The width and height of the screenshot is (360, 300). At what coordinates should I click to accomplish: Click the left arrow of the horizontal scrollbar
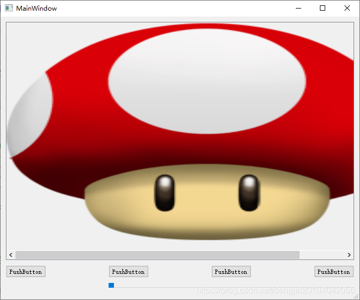(11, 255)
